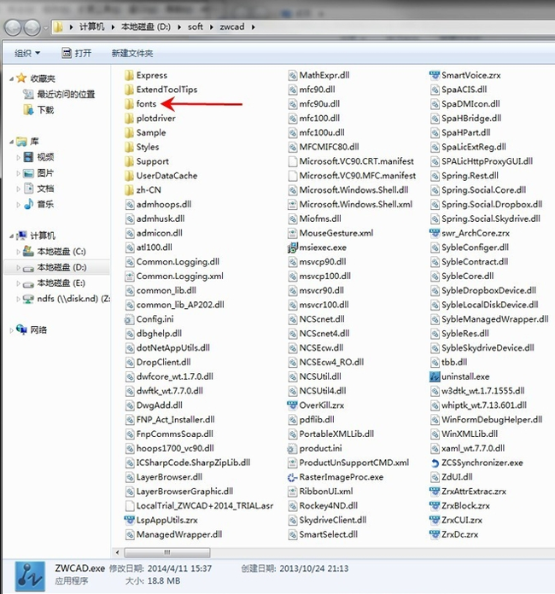The height and width of the screenshot is (594, 555).
Task: Click the Back navigation arrow button
Action: 13,27
